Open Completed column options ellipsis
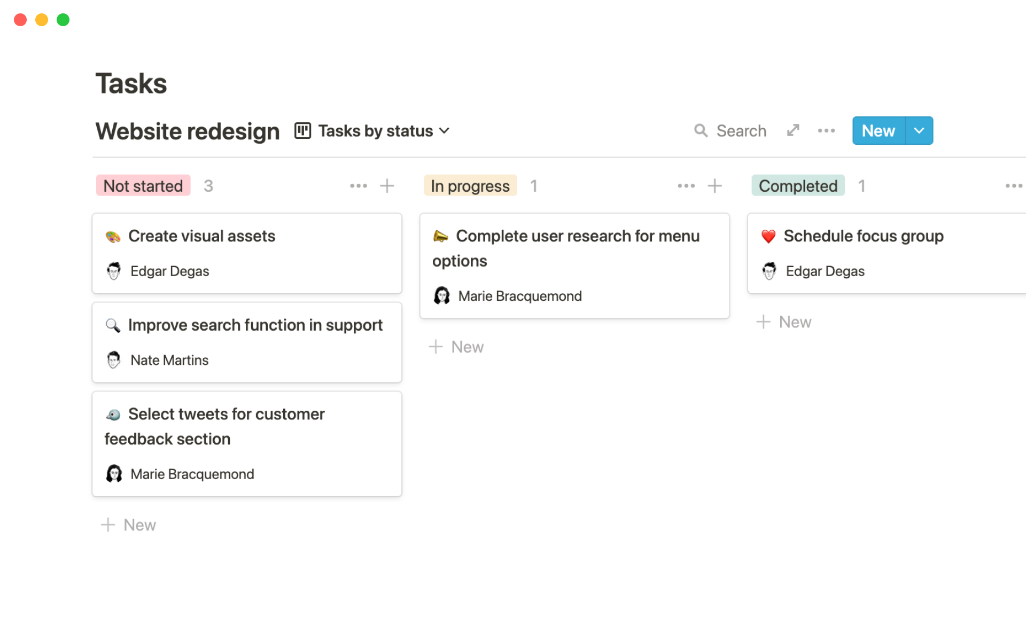Viewport: 1026px width, 641px height. click(x=1013, y=186)
